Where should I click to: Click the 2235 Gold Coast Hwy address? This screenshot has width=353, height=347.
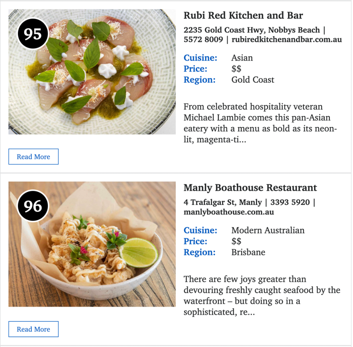pyautogui.click(x=252, y=30)
